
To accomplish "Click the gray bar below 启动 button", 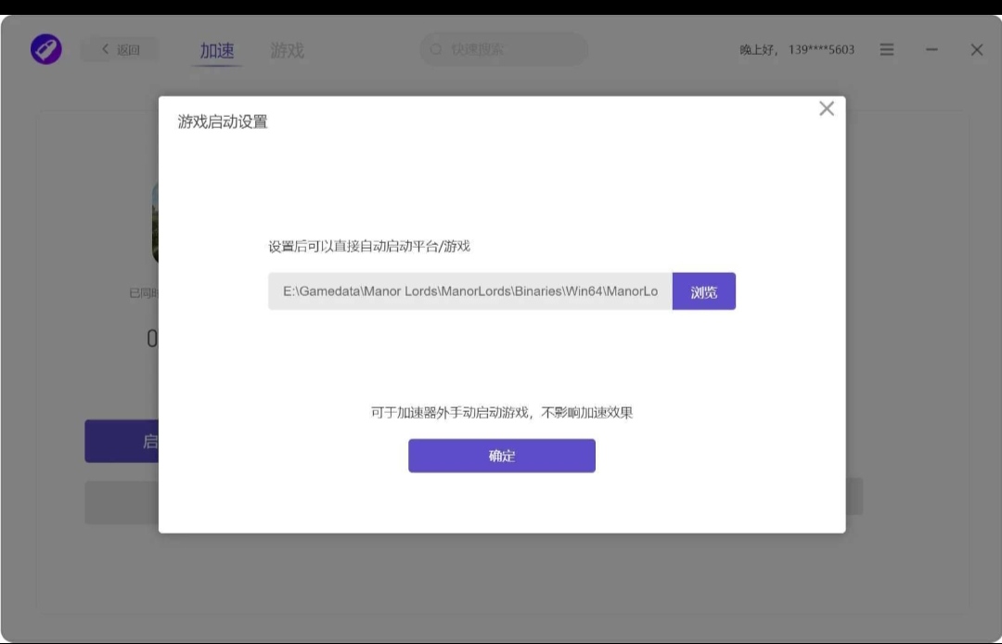I will (122, 501).
